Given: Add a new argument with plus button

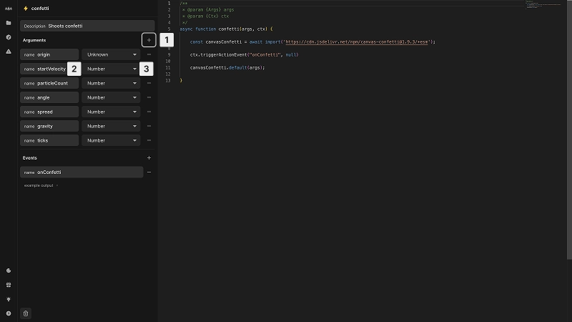Looking at the screenshot, I should (149, 40).
